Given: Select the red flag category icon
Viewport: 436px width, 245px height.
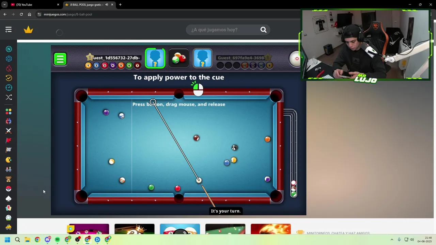Looking at the screenshot, I should [x=9, y=140].
